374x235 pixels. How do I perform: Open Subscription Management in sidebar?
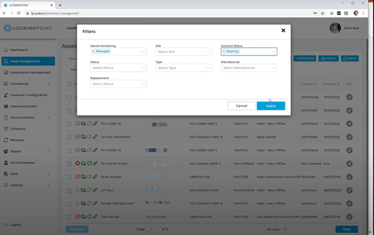coord(31,72)
